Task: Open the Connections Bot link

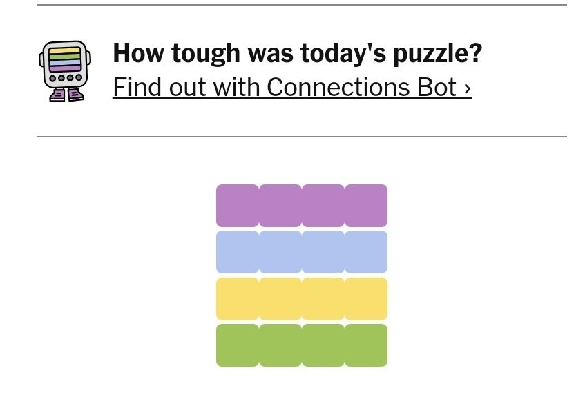Action: 291,87
